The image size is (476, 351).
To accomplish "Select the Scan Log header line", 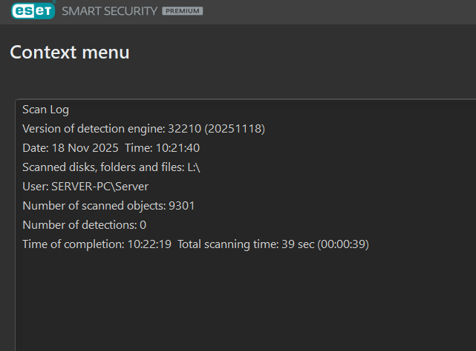I will [45, 110].
